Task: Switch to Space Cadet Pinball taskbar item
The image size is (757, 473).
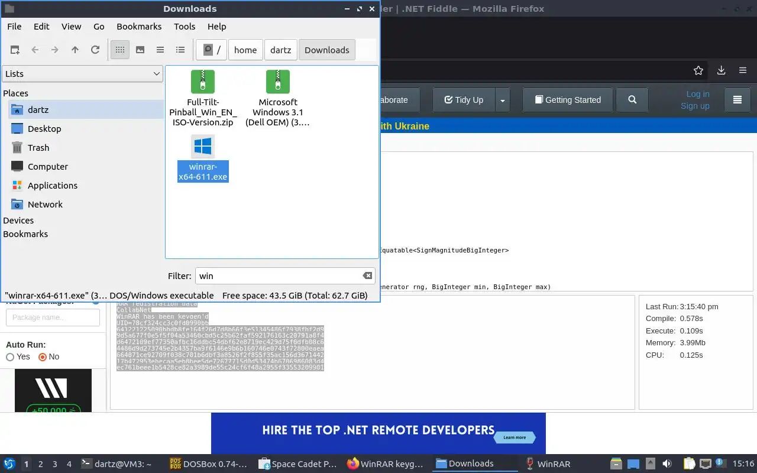Action: (298, 464)
